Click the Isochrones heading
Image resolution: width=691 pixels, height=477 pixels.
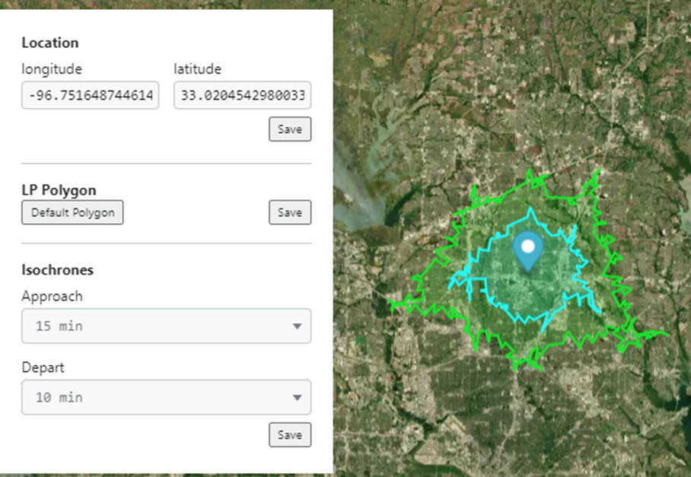coord(58,269)
